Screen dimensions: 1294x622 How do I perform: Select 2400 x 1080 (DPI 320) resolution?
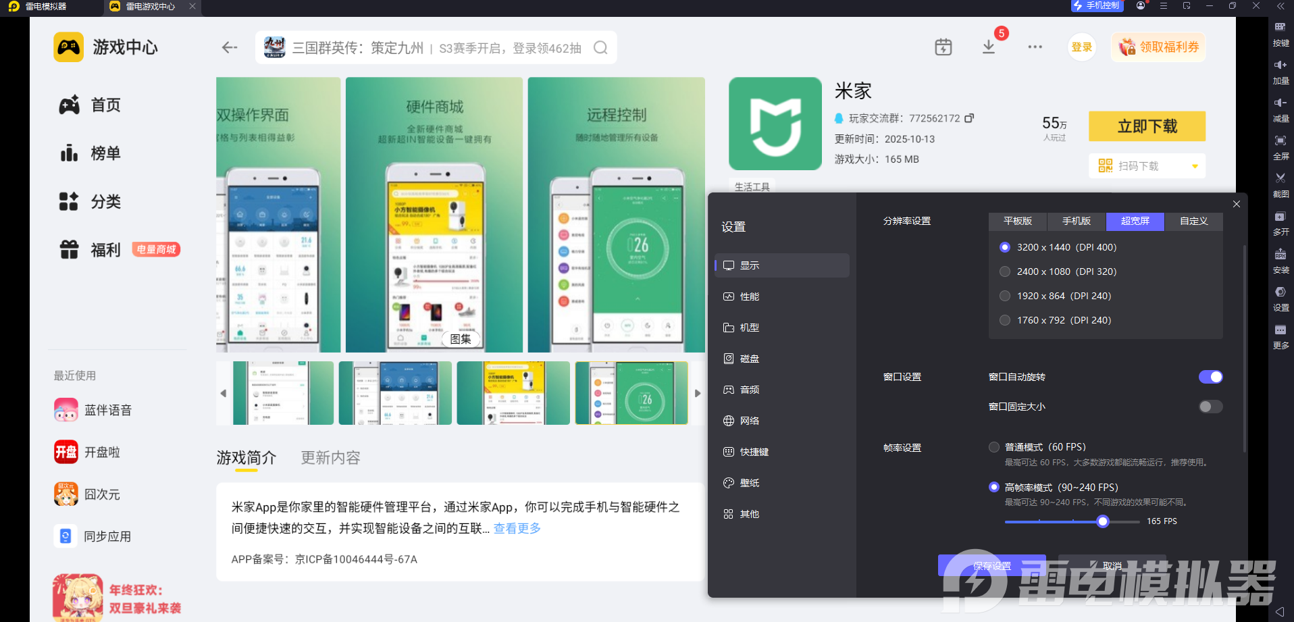point(1005,271)
